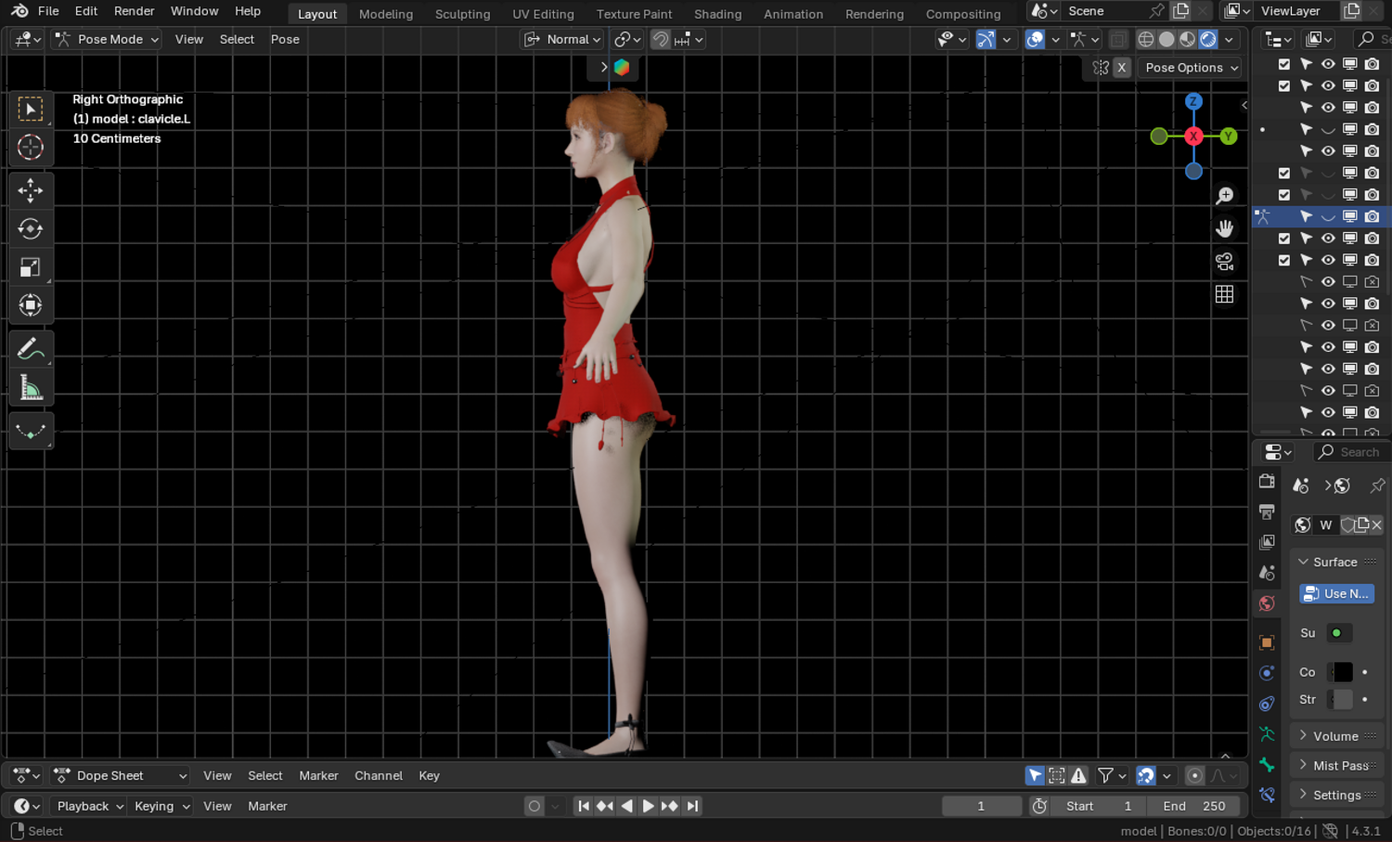
Task: Toggle auto keying record button
Action: click(x=534, y=806)
